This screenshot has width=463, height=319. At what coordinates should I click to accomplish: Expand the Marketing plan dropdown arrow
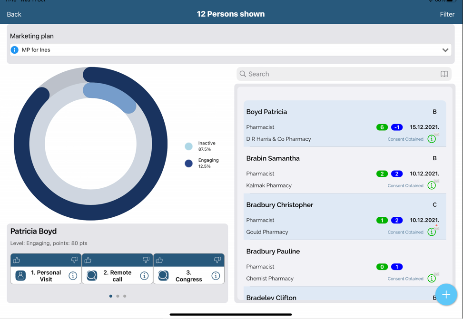[x=445, y=50]
